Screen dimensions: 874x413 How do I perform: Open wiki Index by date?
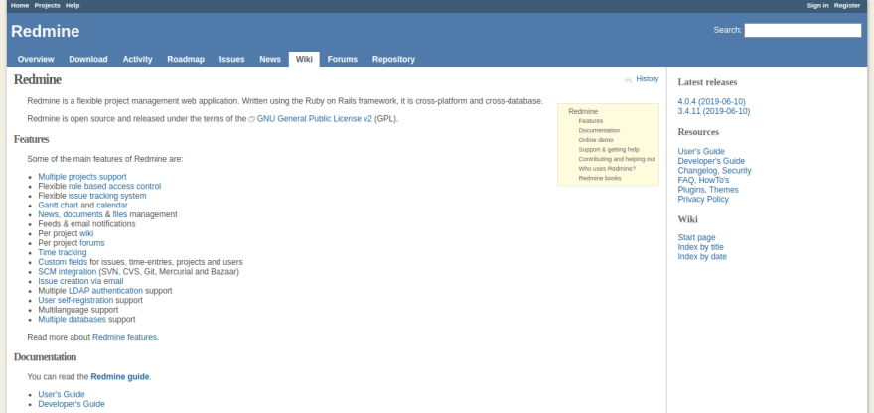click(x=702, y=256)
